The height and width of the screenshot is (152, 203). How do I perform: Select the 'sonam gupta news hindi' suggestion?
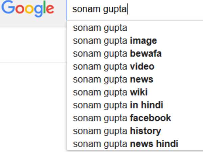pos(125,144)
